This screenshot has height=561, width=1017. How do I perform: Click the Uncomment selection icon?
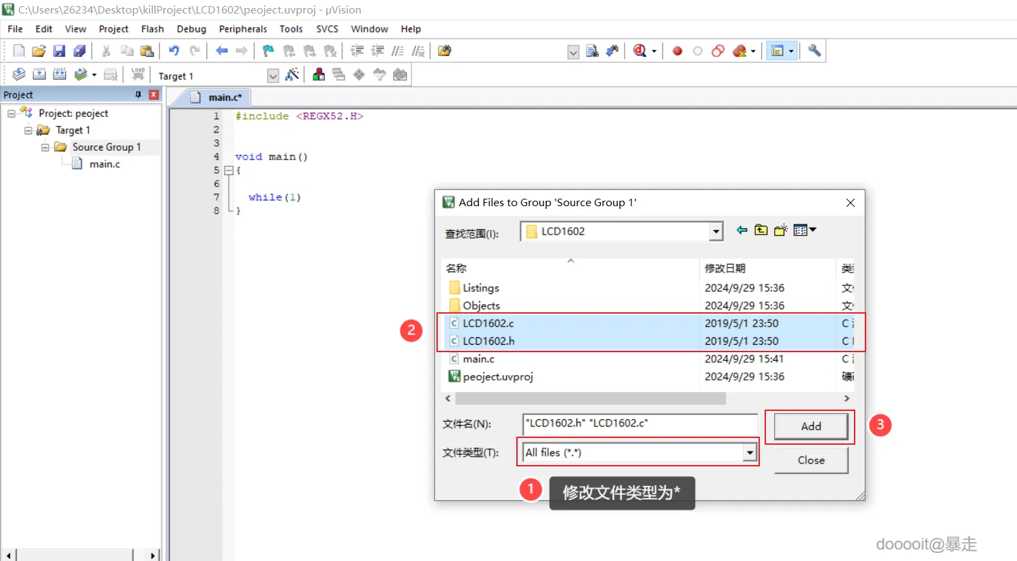(418, 51)
